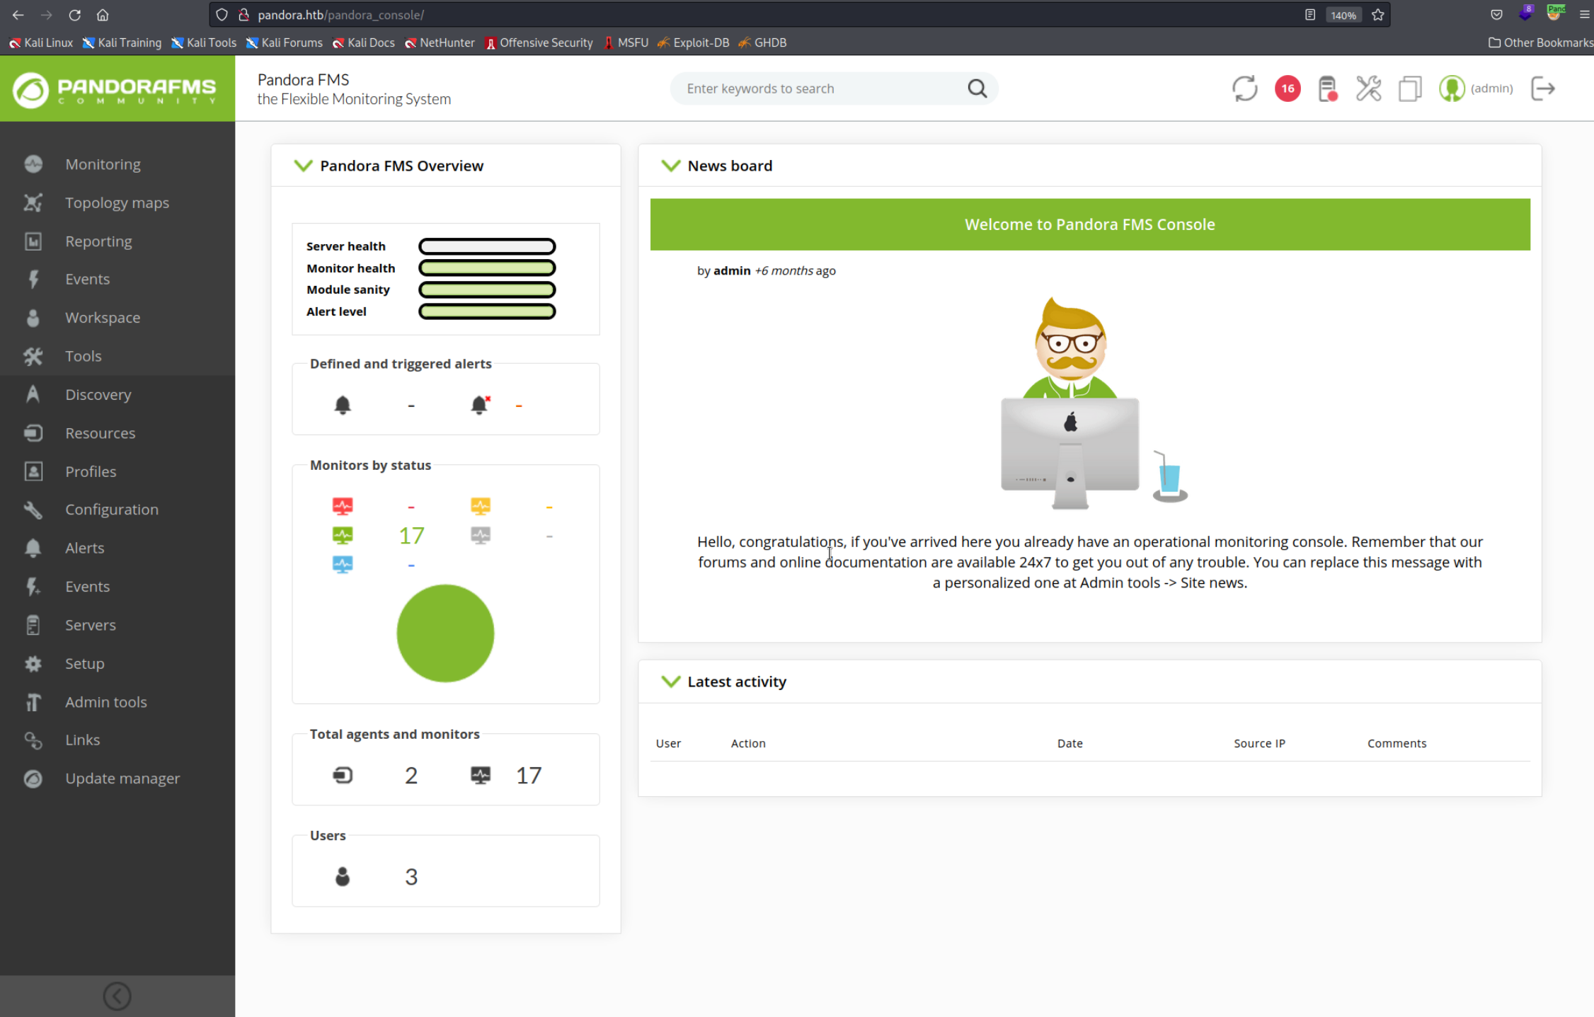
Task: Click the total monitors count 17
Action: pyautogui.click(x=529, y=776)
